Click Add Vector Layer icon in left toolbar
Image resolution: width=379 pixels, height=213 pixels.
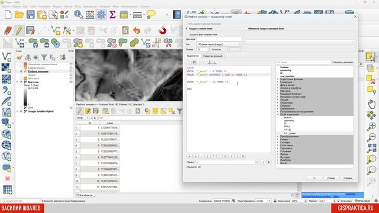7,57
